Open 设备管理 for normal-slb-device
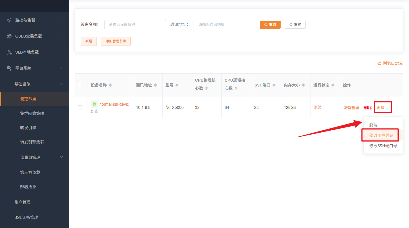Image resolution: width=409 pixels, height=228 pixels. coord(351,107)
